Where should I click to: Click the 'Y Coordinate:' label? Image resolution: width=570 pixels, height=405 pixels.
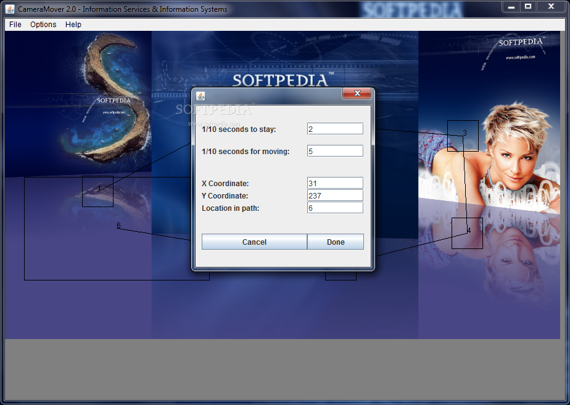tap(225, 196)
